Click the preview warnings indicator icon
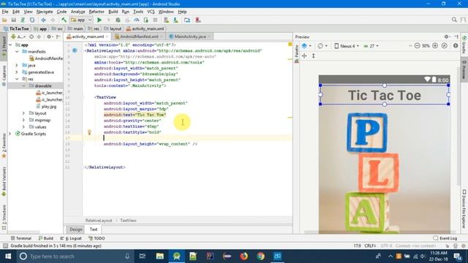468x263 pixels. [456, 45]
